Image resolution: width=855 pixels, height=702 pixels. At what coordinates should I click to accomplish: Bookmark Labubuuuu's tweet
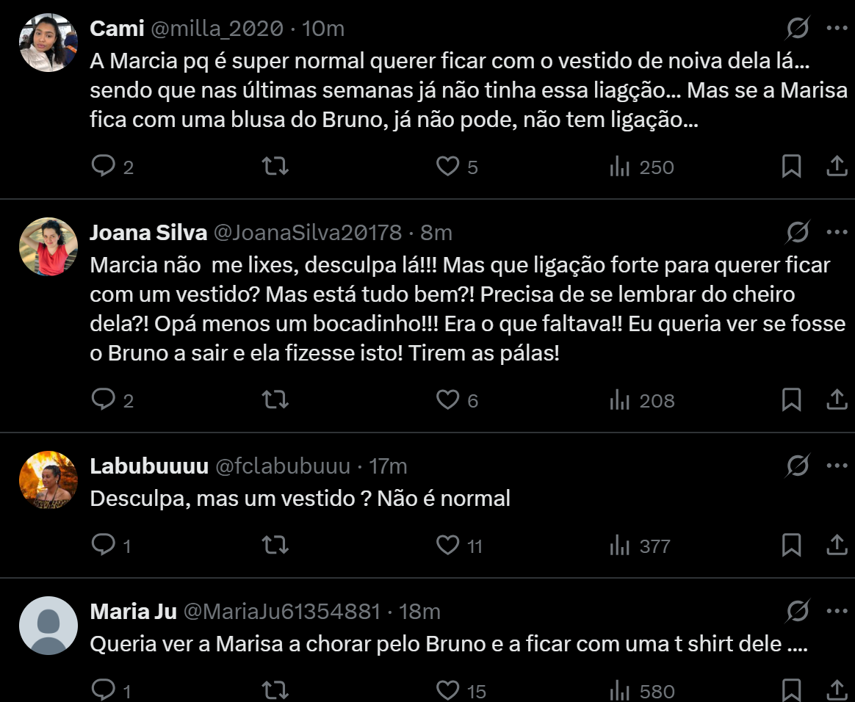pyautogui.click(x=791, y=546)
